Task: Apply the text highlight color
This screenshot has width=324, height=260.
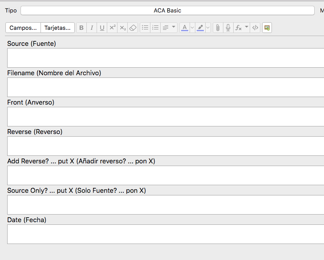Action: pyautogui.click(x=200, y=28)
